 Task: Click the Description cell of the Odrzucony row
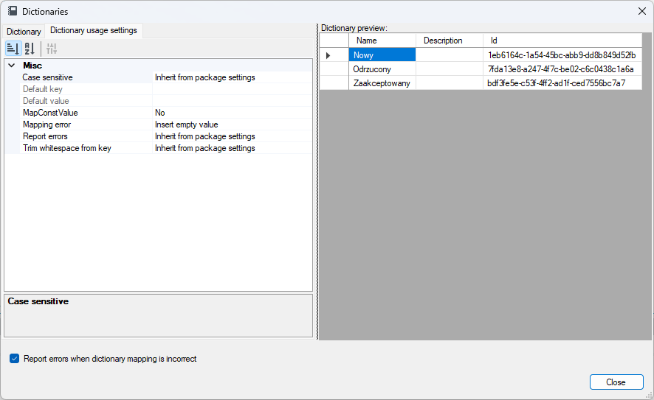[x=450, y=69]
